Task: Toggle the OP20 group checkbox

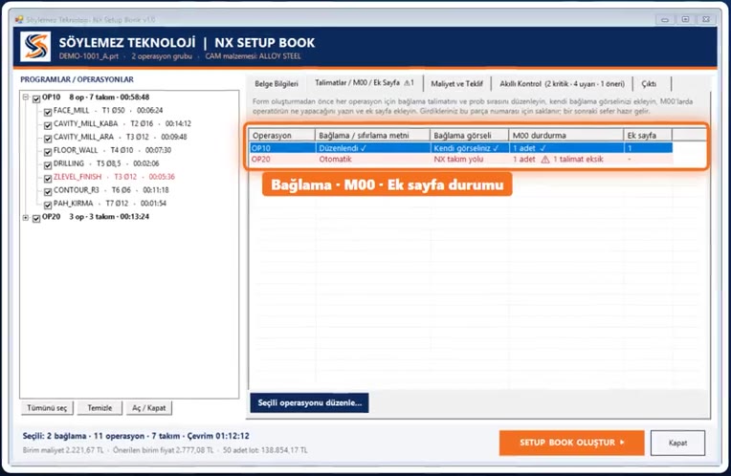Action: coord(36,218)
